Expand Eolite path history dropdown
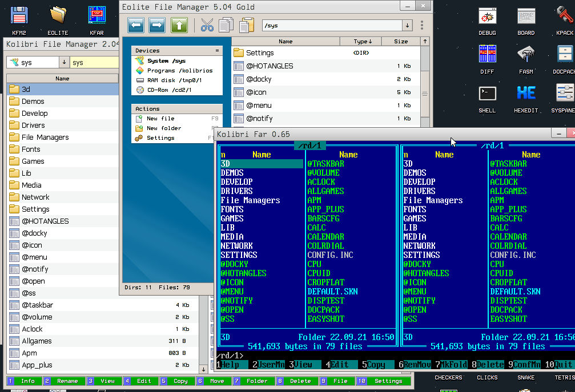 [407, 25]
